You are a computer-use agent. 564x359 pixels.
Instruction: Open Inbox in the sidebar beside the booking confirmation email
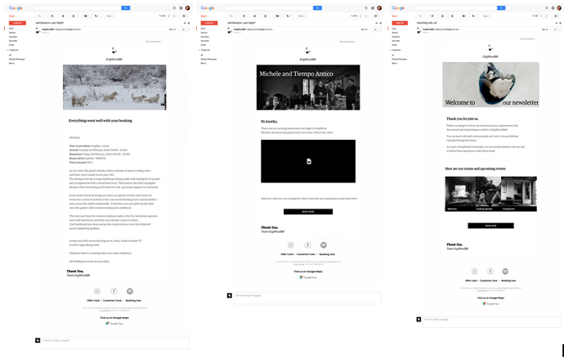[11, 29]
